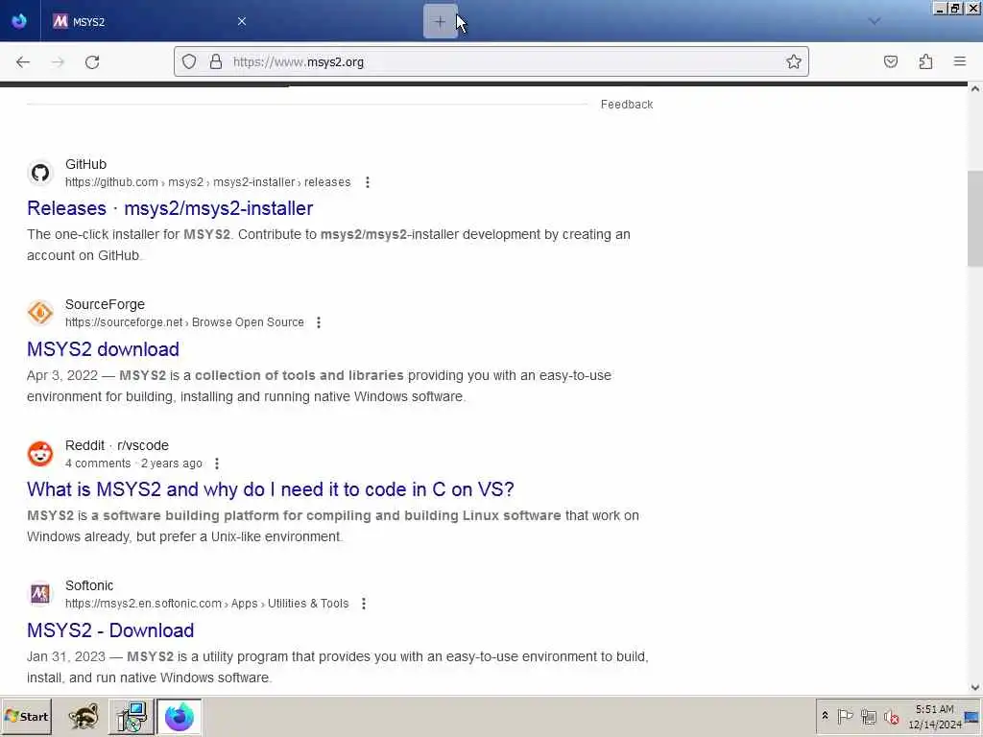Image resolution: width=983 pixels, height=737 pixels.
Task: Click the Feedback link
Action: (x=626, y=105)
